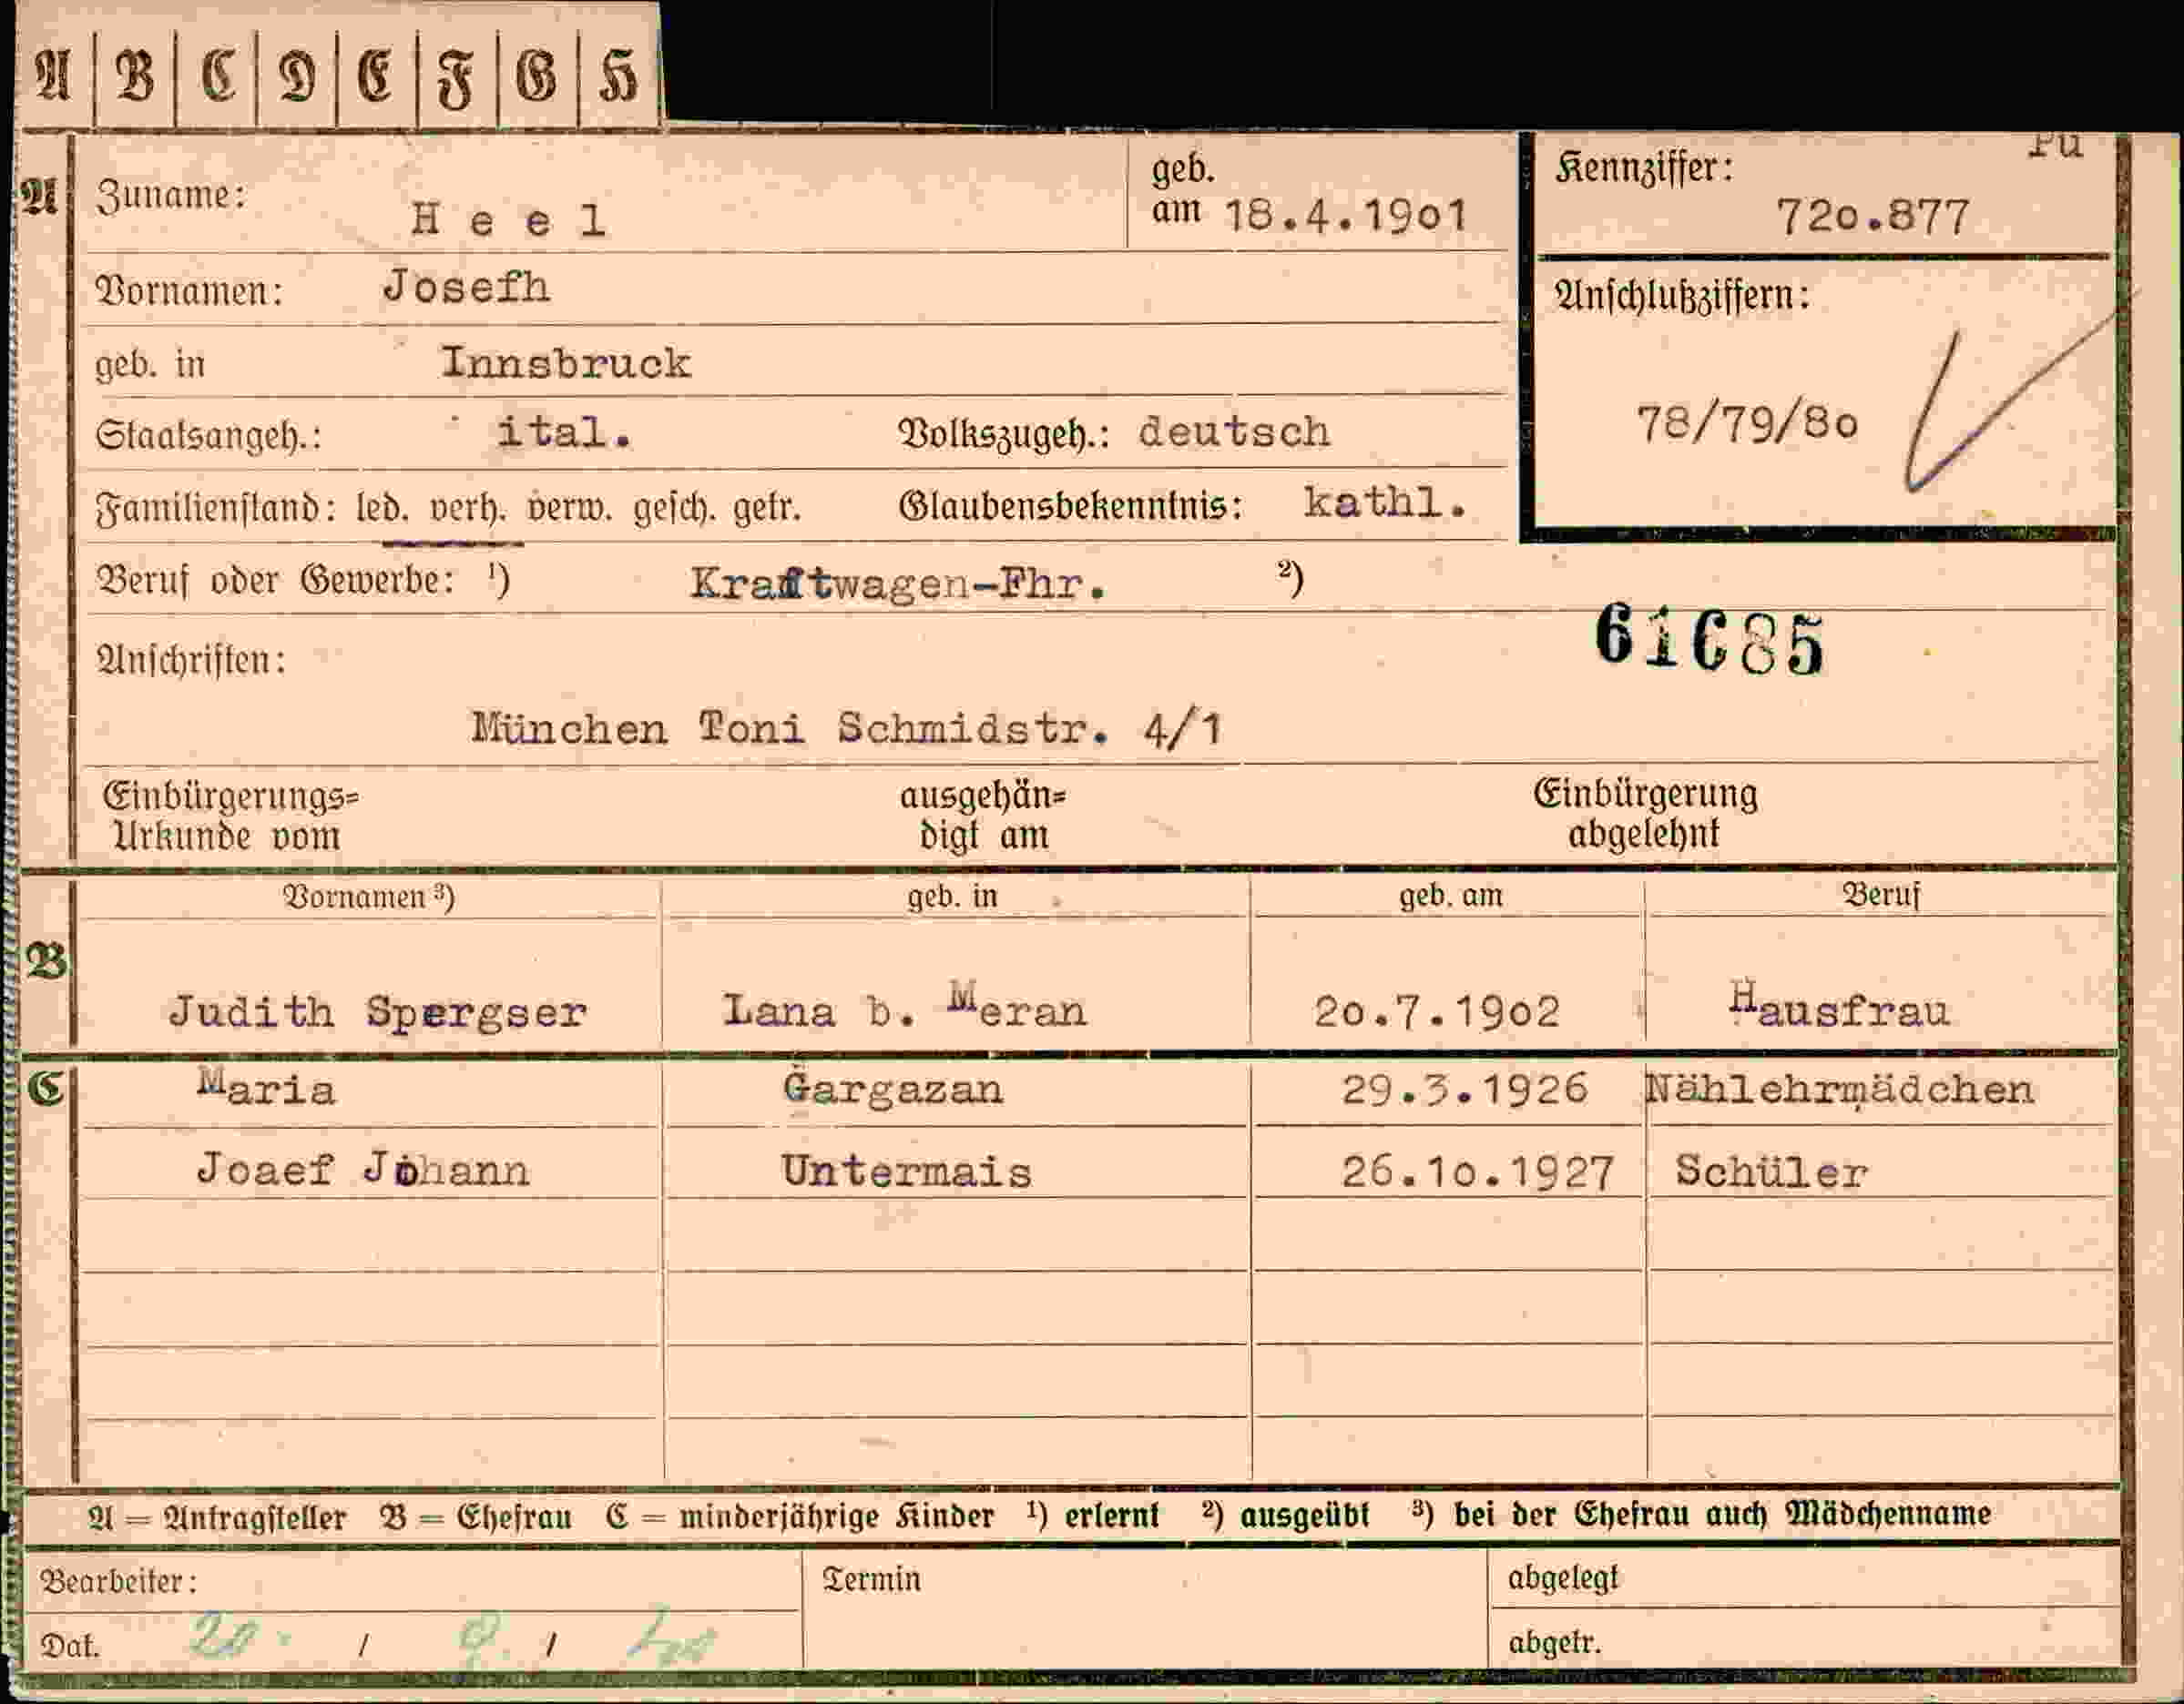
Task: Click the first name 'Josefh'
Action: pos(466,288)
